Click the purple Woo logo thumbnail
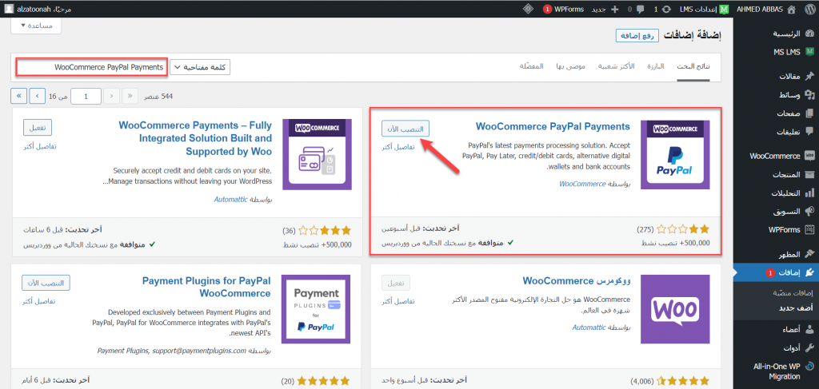Viewport: 819px width, 389px height. (675, 309)
